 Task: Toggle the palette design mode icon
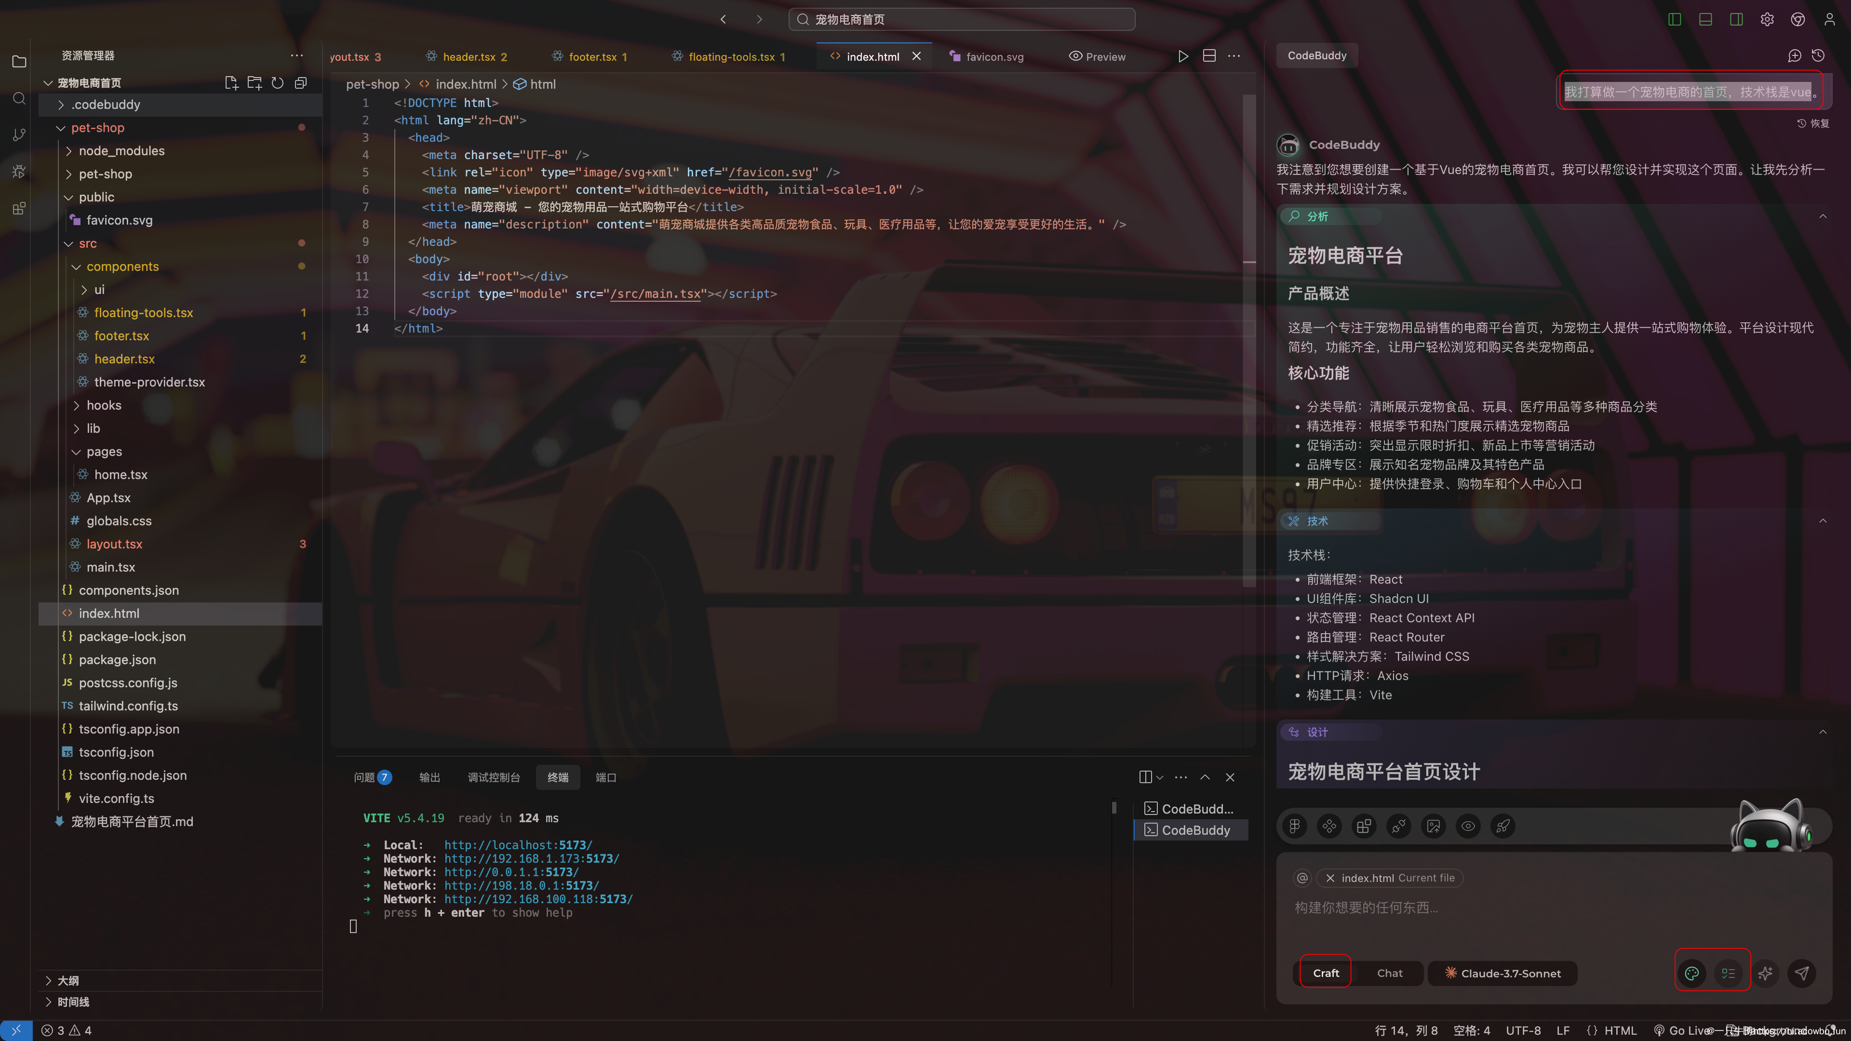(x=1692, y=974)
